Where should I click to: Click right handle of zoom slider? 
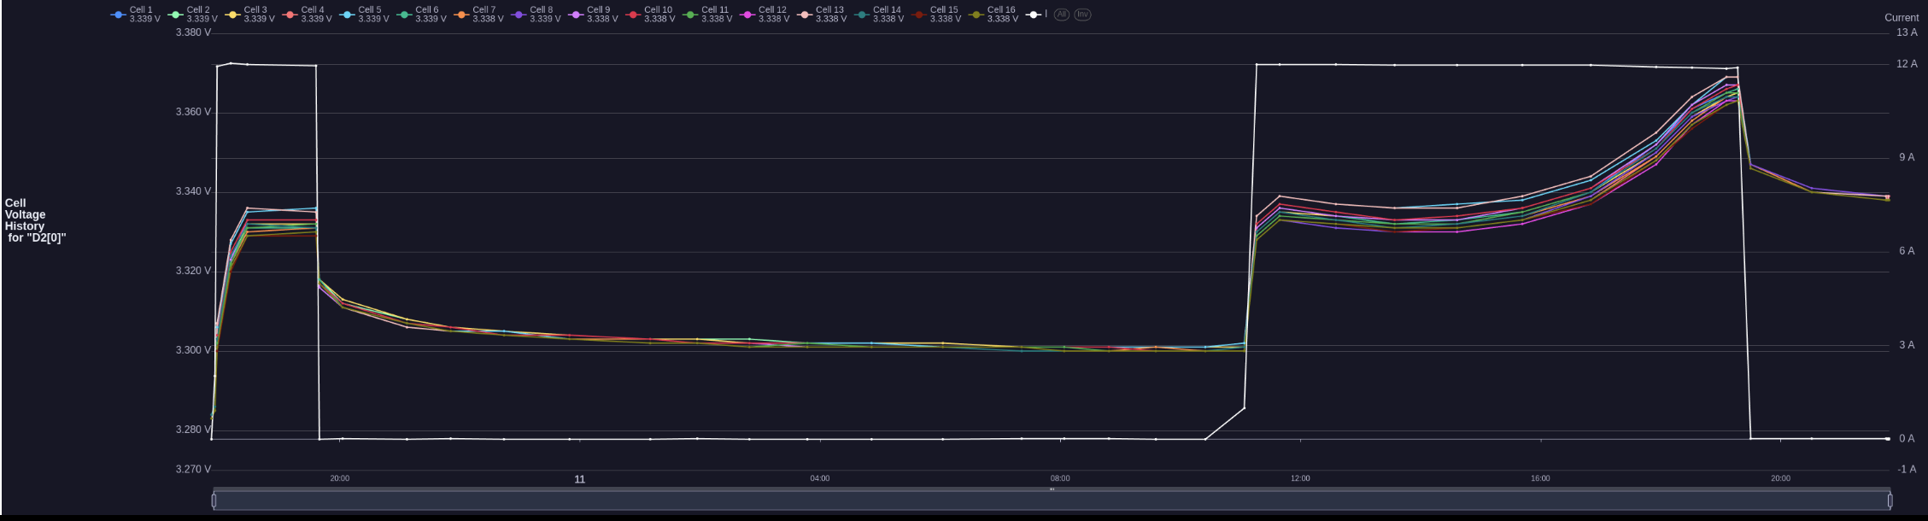tap(1890, 501)
